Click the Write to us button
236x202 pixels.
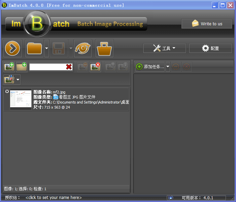pos(207,24)
